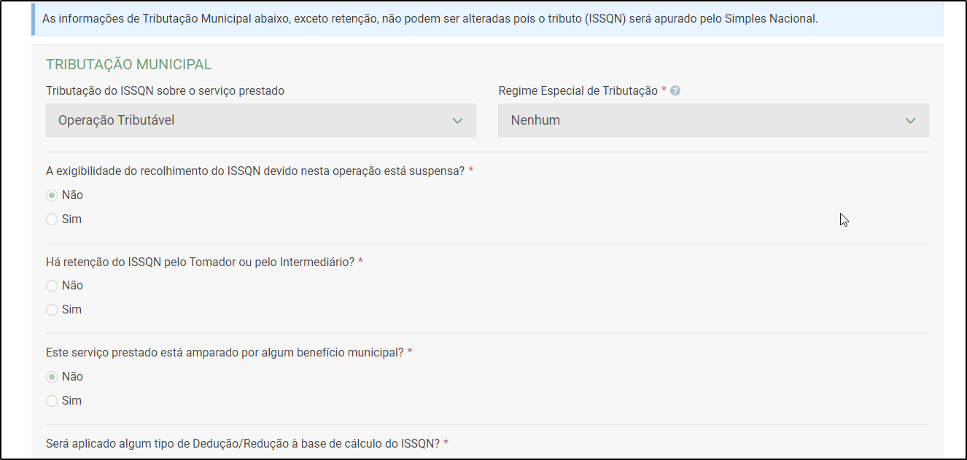Choose Sim for retenção do ISSQN pelo Tomador

[52, 310]
